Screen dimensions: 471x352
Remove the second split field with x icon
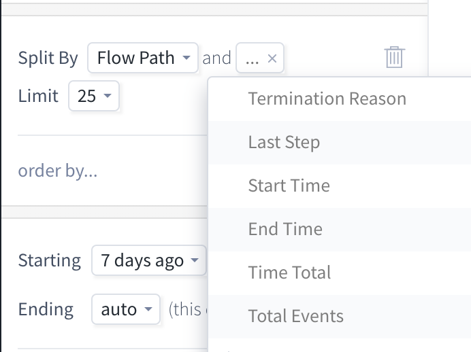272,58
